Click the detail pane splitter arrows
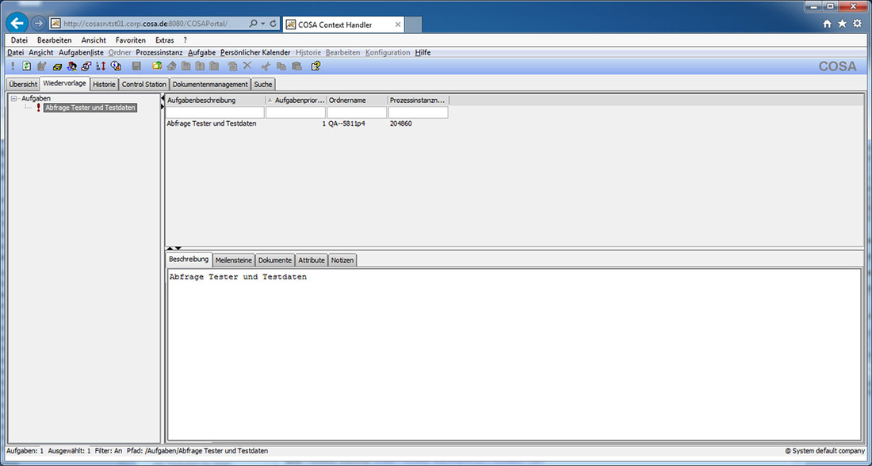 174,248
